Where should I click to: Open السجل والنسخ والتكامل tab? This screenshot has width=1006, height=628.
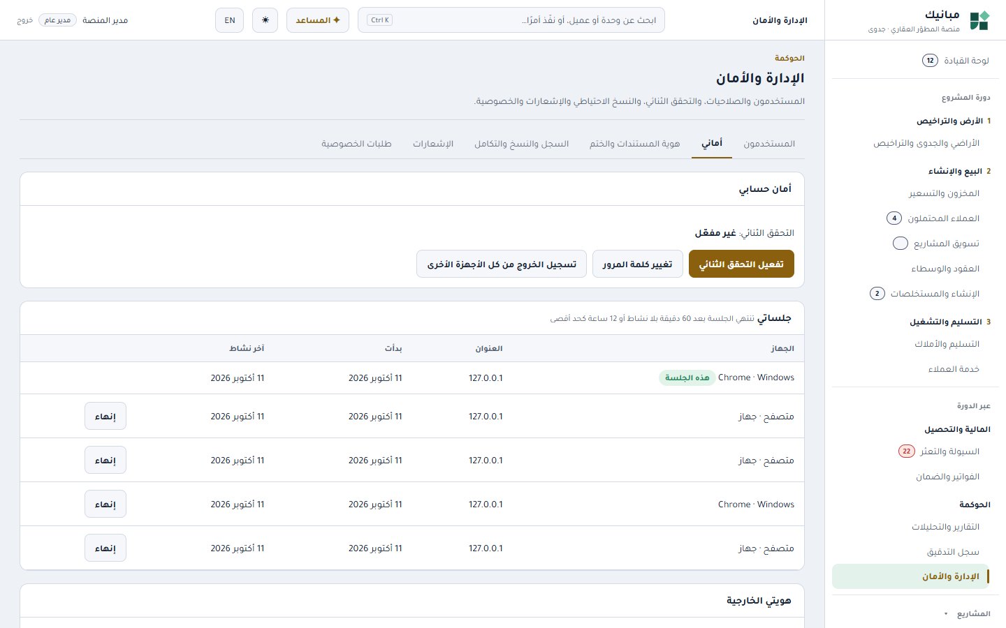(522, 144)
